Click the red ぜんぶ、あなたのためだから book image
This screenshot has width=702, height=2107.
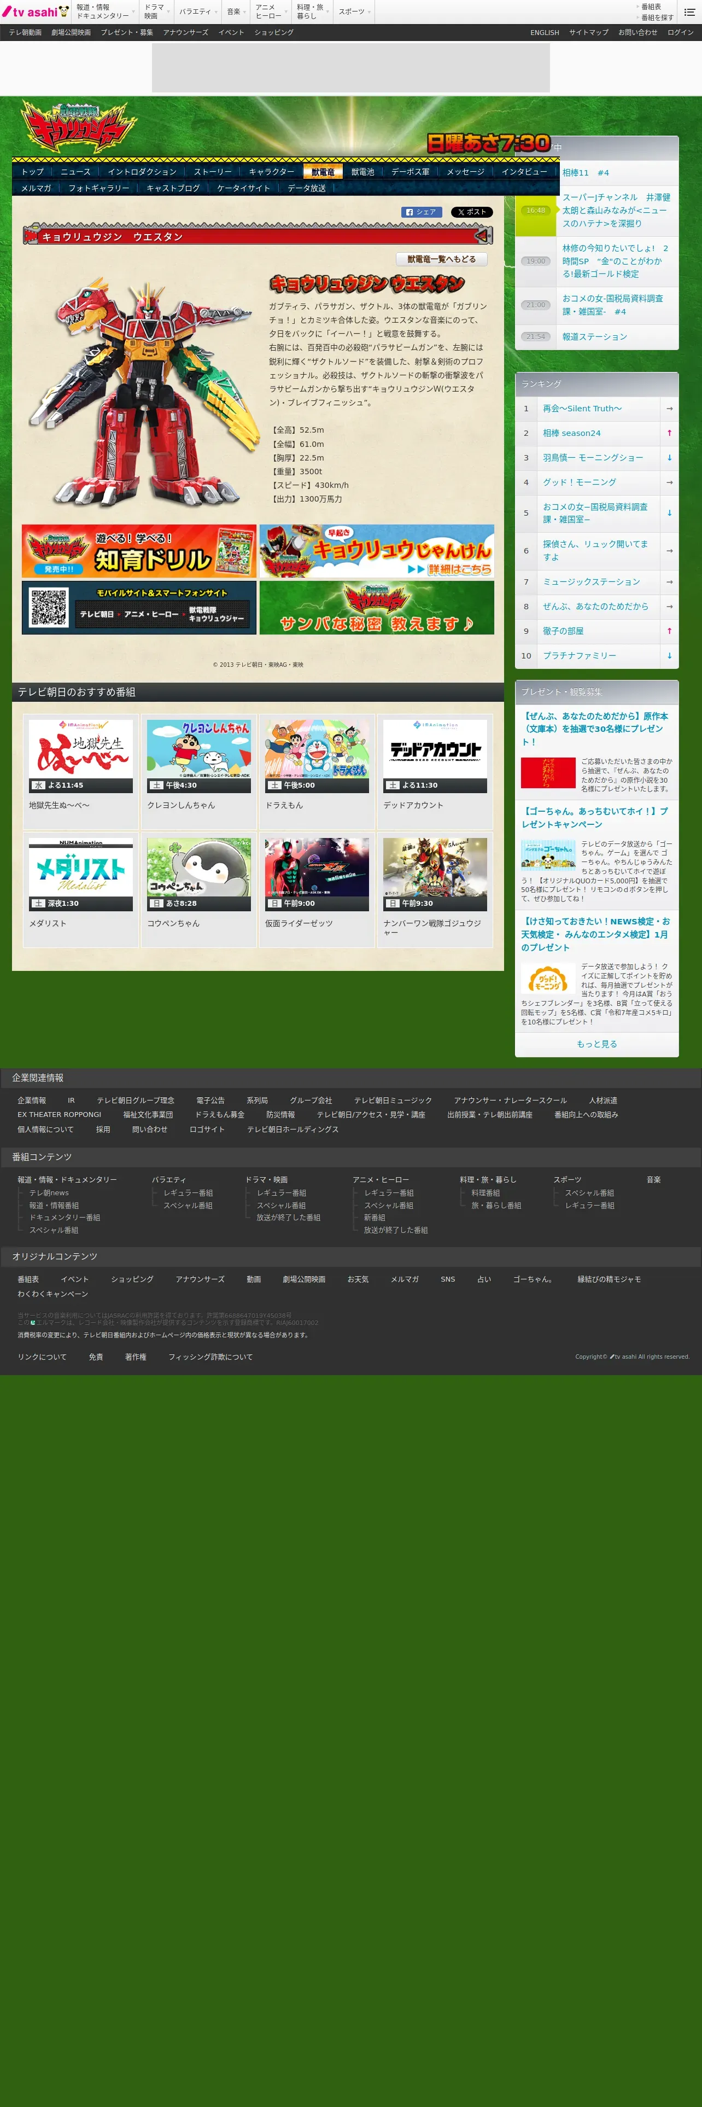point(547,773)
